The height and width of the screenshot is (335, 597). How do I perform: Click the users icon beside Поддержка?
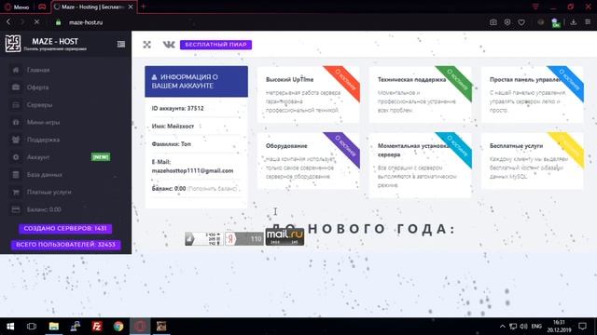16,140
